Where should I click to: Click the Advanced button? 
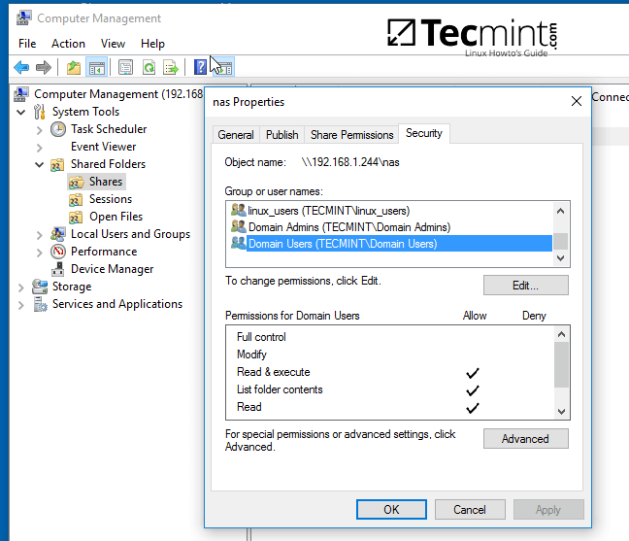coord(525,439)
